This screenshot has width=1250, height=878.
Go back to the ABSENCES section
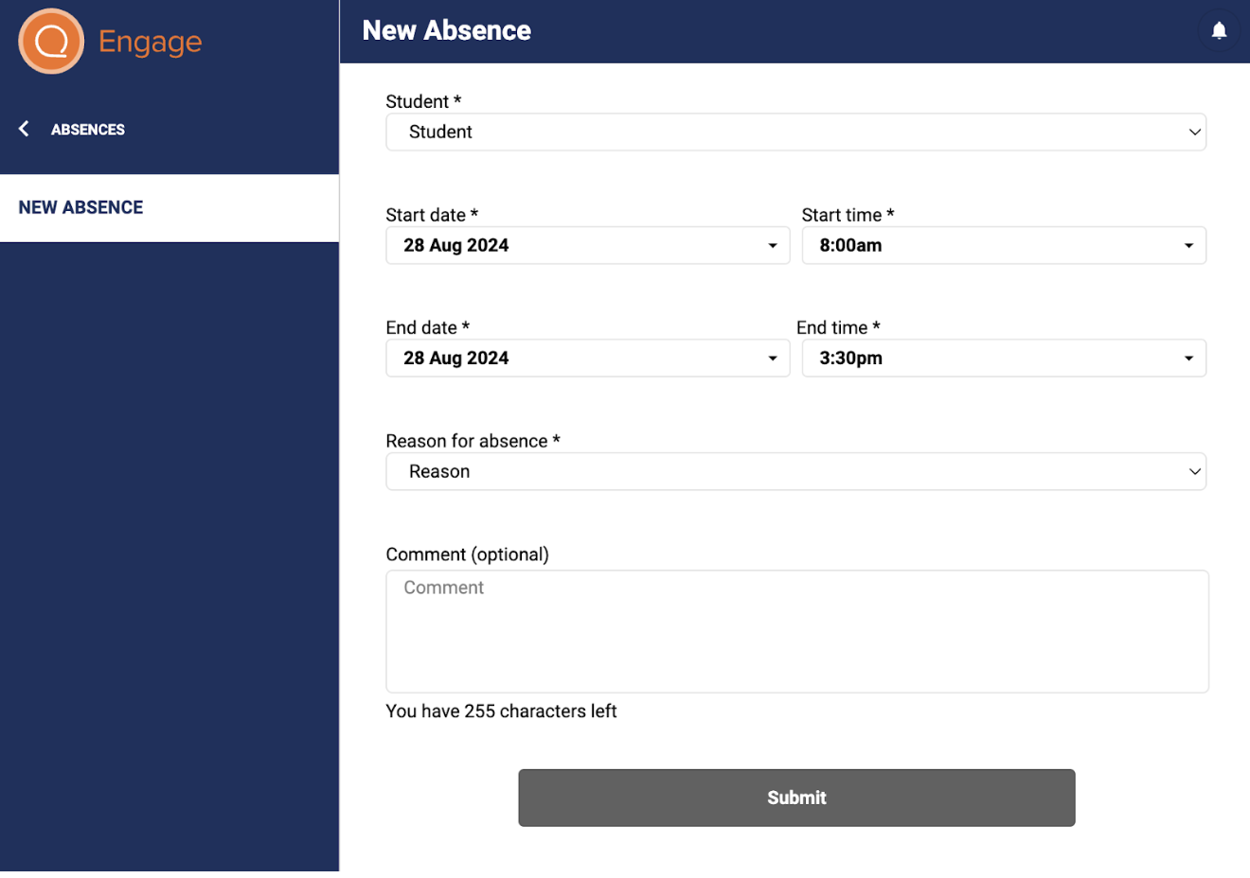tap(87, 130)
